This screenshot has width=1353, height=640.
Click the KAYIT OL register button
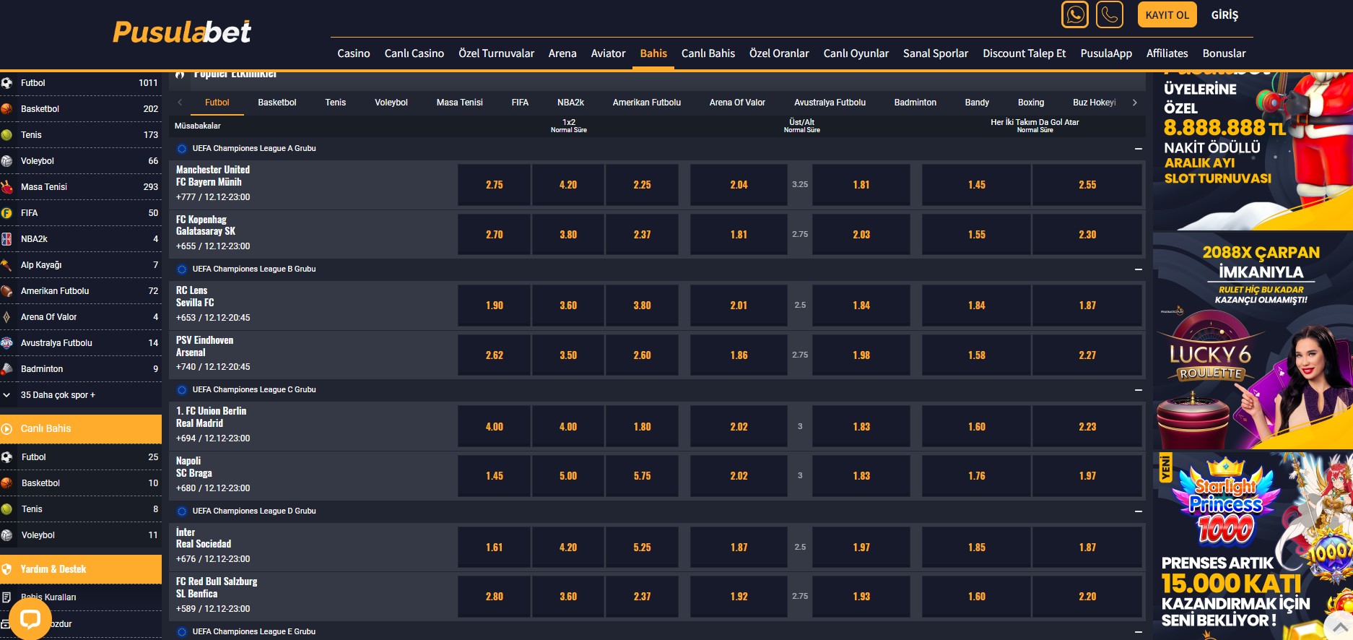click(1167, 14)
